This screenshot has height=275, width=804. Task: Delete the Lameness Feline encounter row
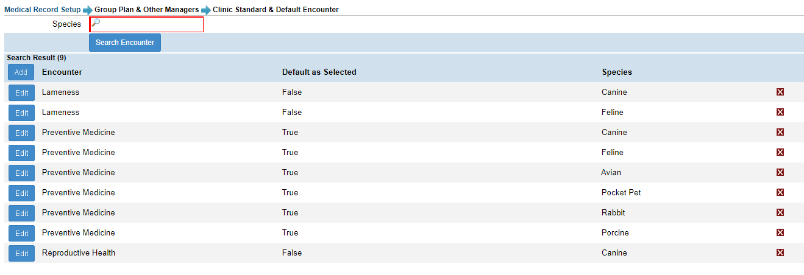[x=780, y=112]
